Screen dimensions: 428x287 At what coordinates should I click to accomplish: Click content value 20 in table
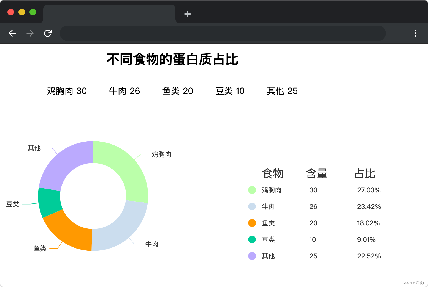[313, 223]
